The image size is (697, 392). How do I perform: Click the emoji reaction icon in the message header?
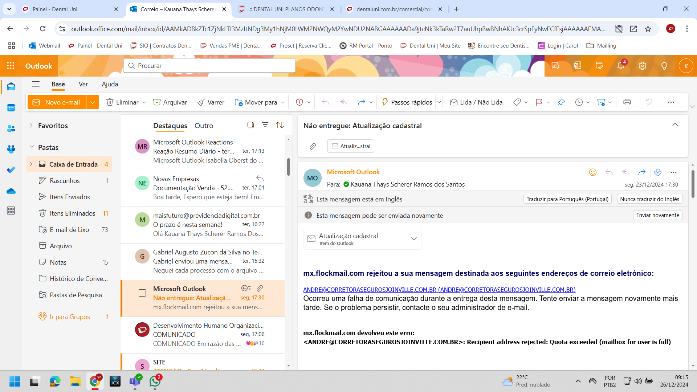[x=593, y=172]
